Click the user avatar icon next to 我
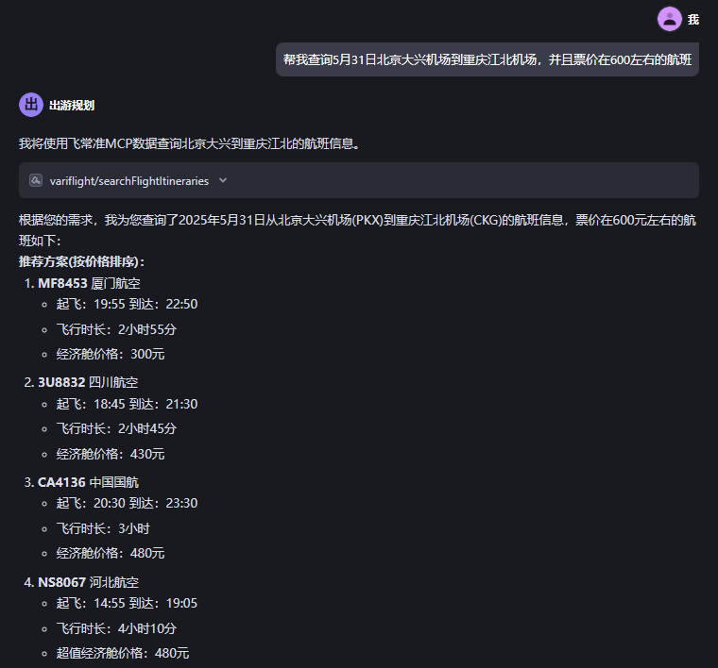Image resolution: width=718 pixels, height=668 pixels. tap(670, 19)
